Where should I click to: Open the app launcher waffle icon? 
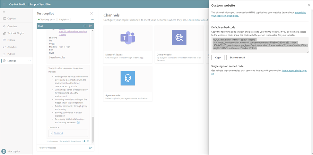[x=4, y=4]
